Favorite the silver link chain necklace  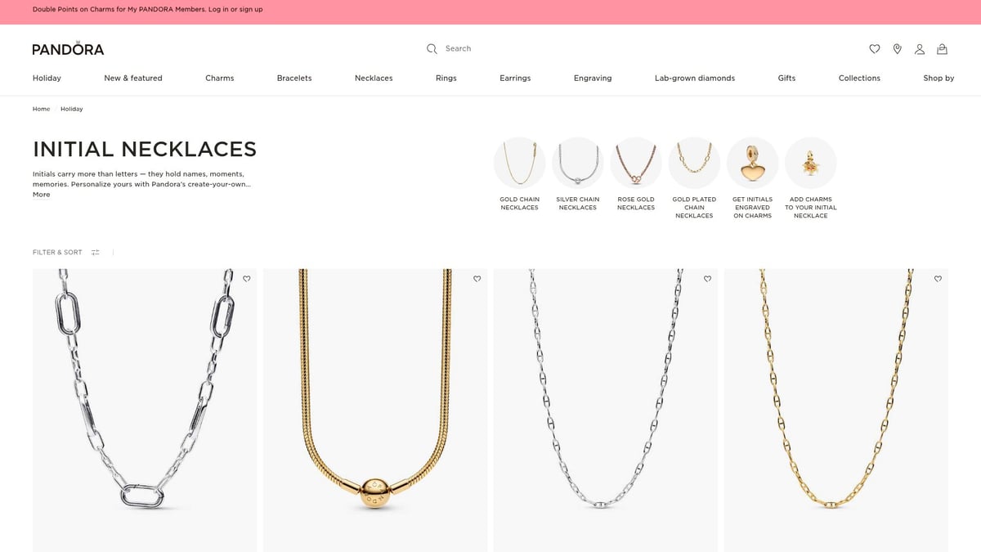pos(247,279)
